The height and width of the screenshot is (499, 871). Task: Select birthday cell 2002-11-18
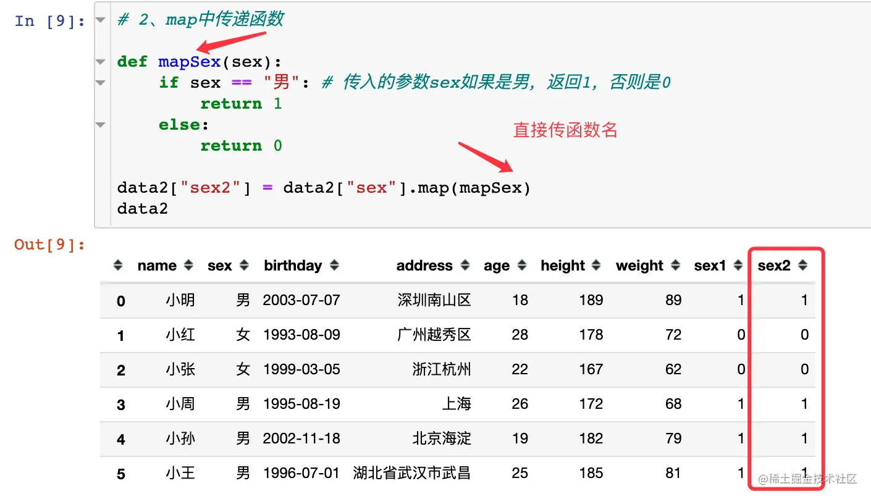click(x=301, y=438)
